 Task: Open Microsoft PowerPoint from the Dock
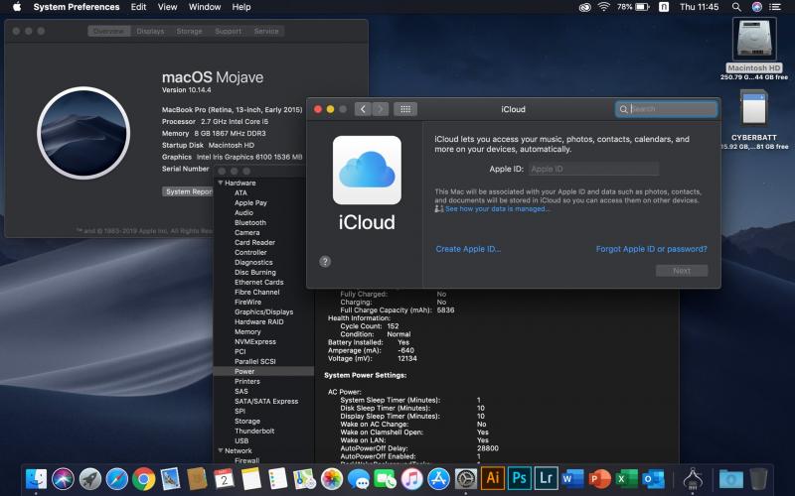click(x=600, y=478)
